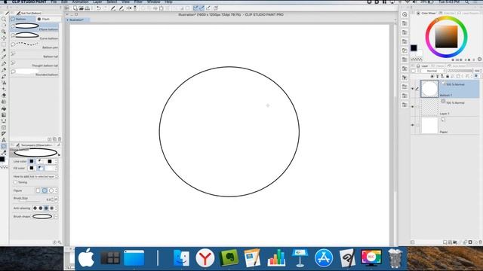The width and height of the screenshot is (483, 271).
Task: Select the Eyedropper tool
Action: pyautogui.click(x=4, y=57)
